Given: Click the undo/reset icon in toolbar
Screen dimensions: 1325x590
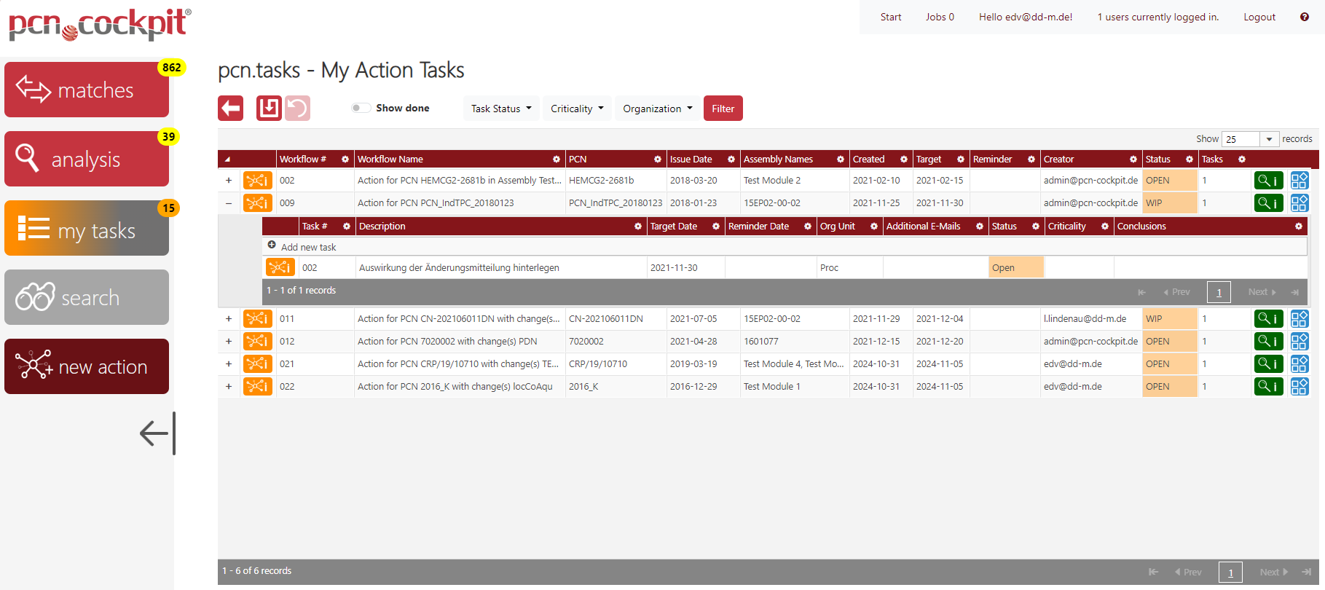Looking at the screenshot, I should point(297,109).
